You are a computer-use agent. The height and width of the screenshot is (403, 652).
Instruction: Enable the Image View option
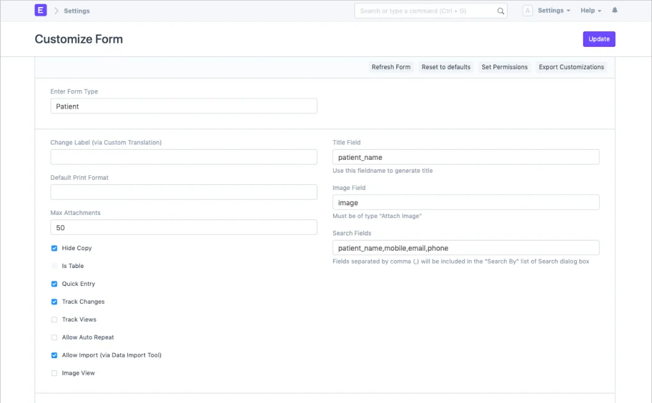54,373
